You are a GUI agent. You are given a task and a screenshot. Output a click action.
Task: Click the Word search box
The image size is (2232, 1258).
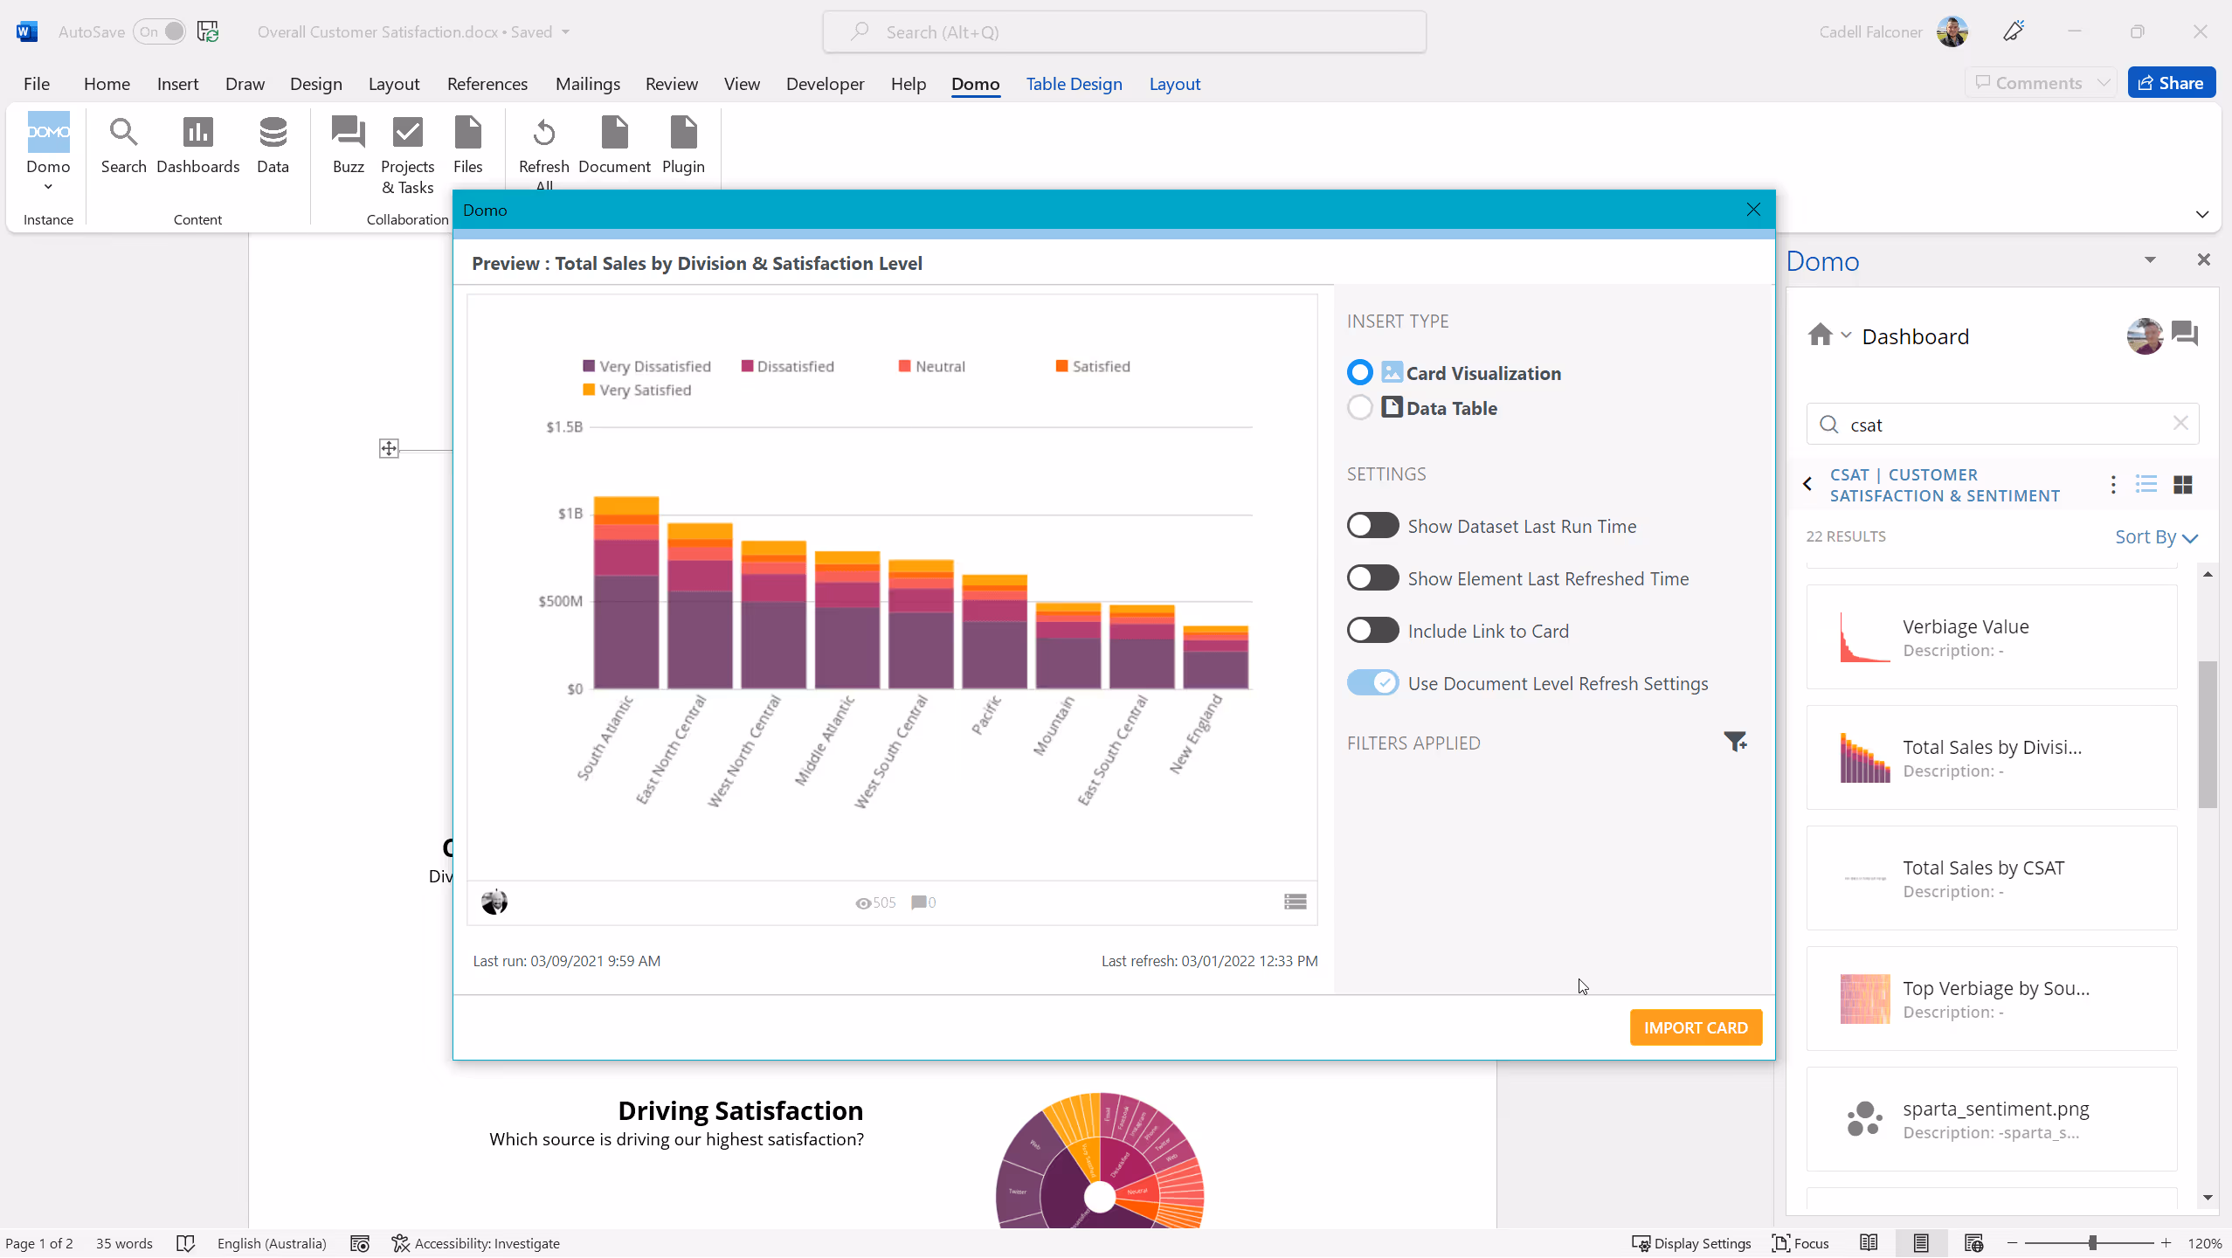pos(1124,31)
